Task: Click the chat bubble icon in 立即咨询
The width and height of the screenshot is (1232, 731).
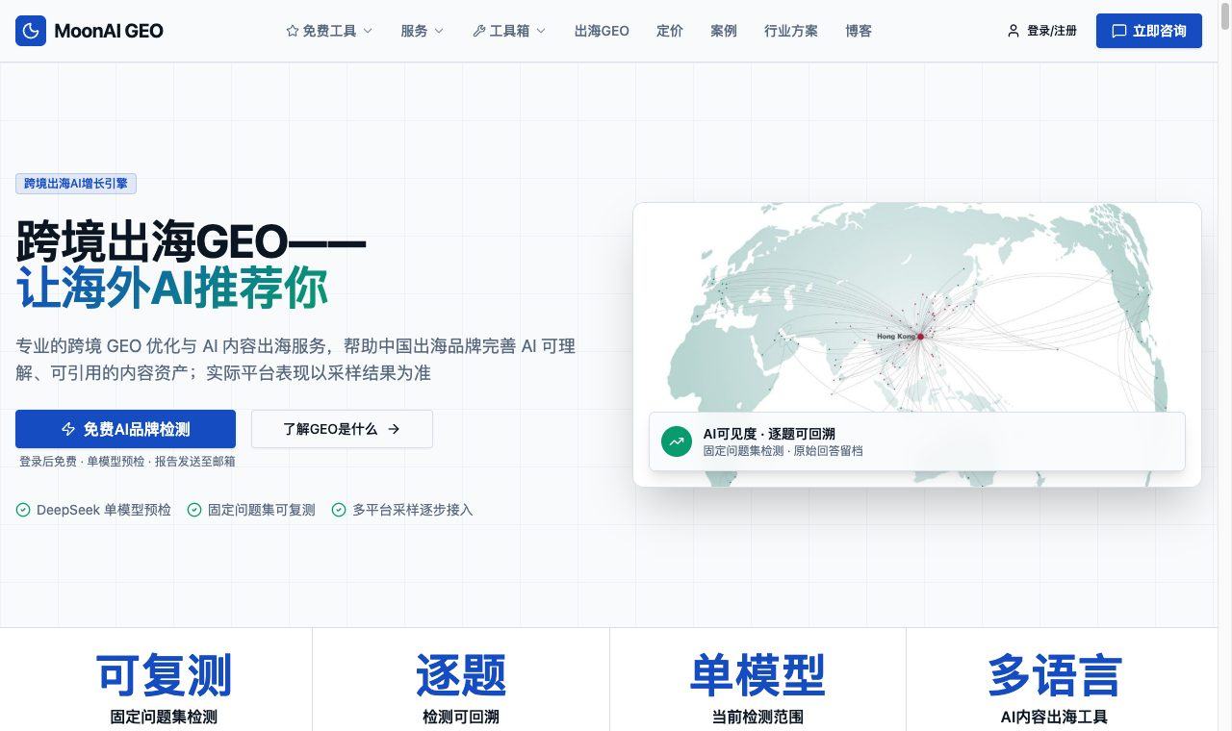Action: click(x=1119, y=31)
